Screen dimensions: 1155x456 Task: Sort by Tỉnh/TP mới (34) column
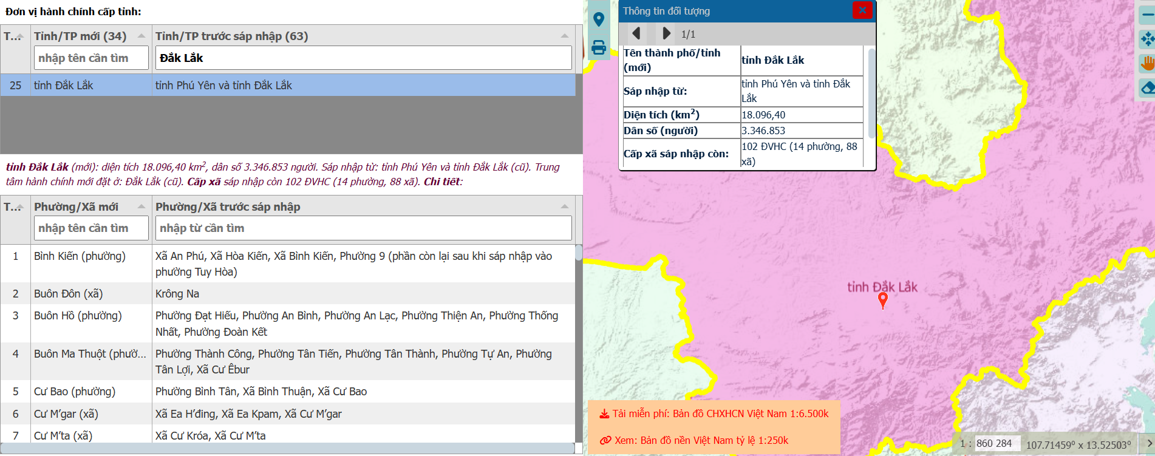[x=141, y=36]
